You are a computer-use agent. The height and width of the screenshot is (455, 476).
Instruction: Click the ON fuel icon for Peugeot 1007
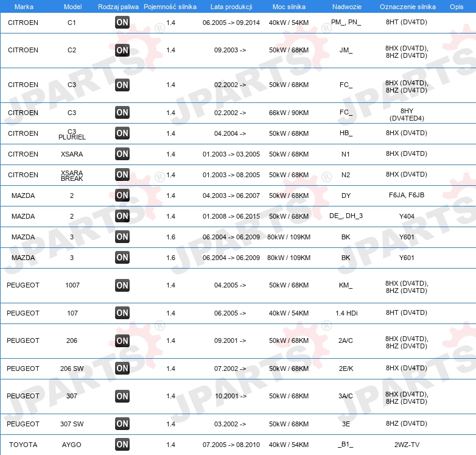coord(122,285)
